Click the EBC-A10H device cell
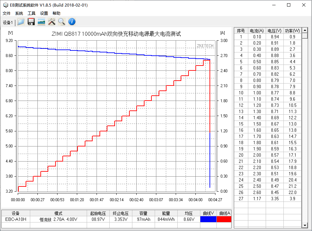This screenshot has height=231, width=312. 16,219
